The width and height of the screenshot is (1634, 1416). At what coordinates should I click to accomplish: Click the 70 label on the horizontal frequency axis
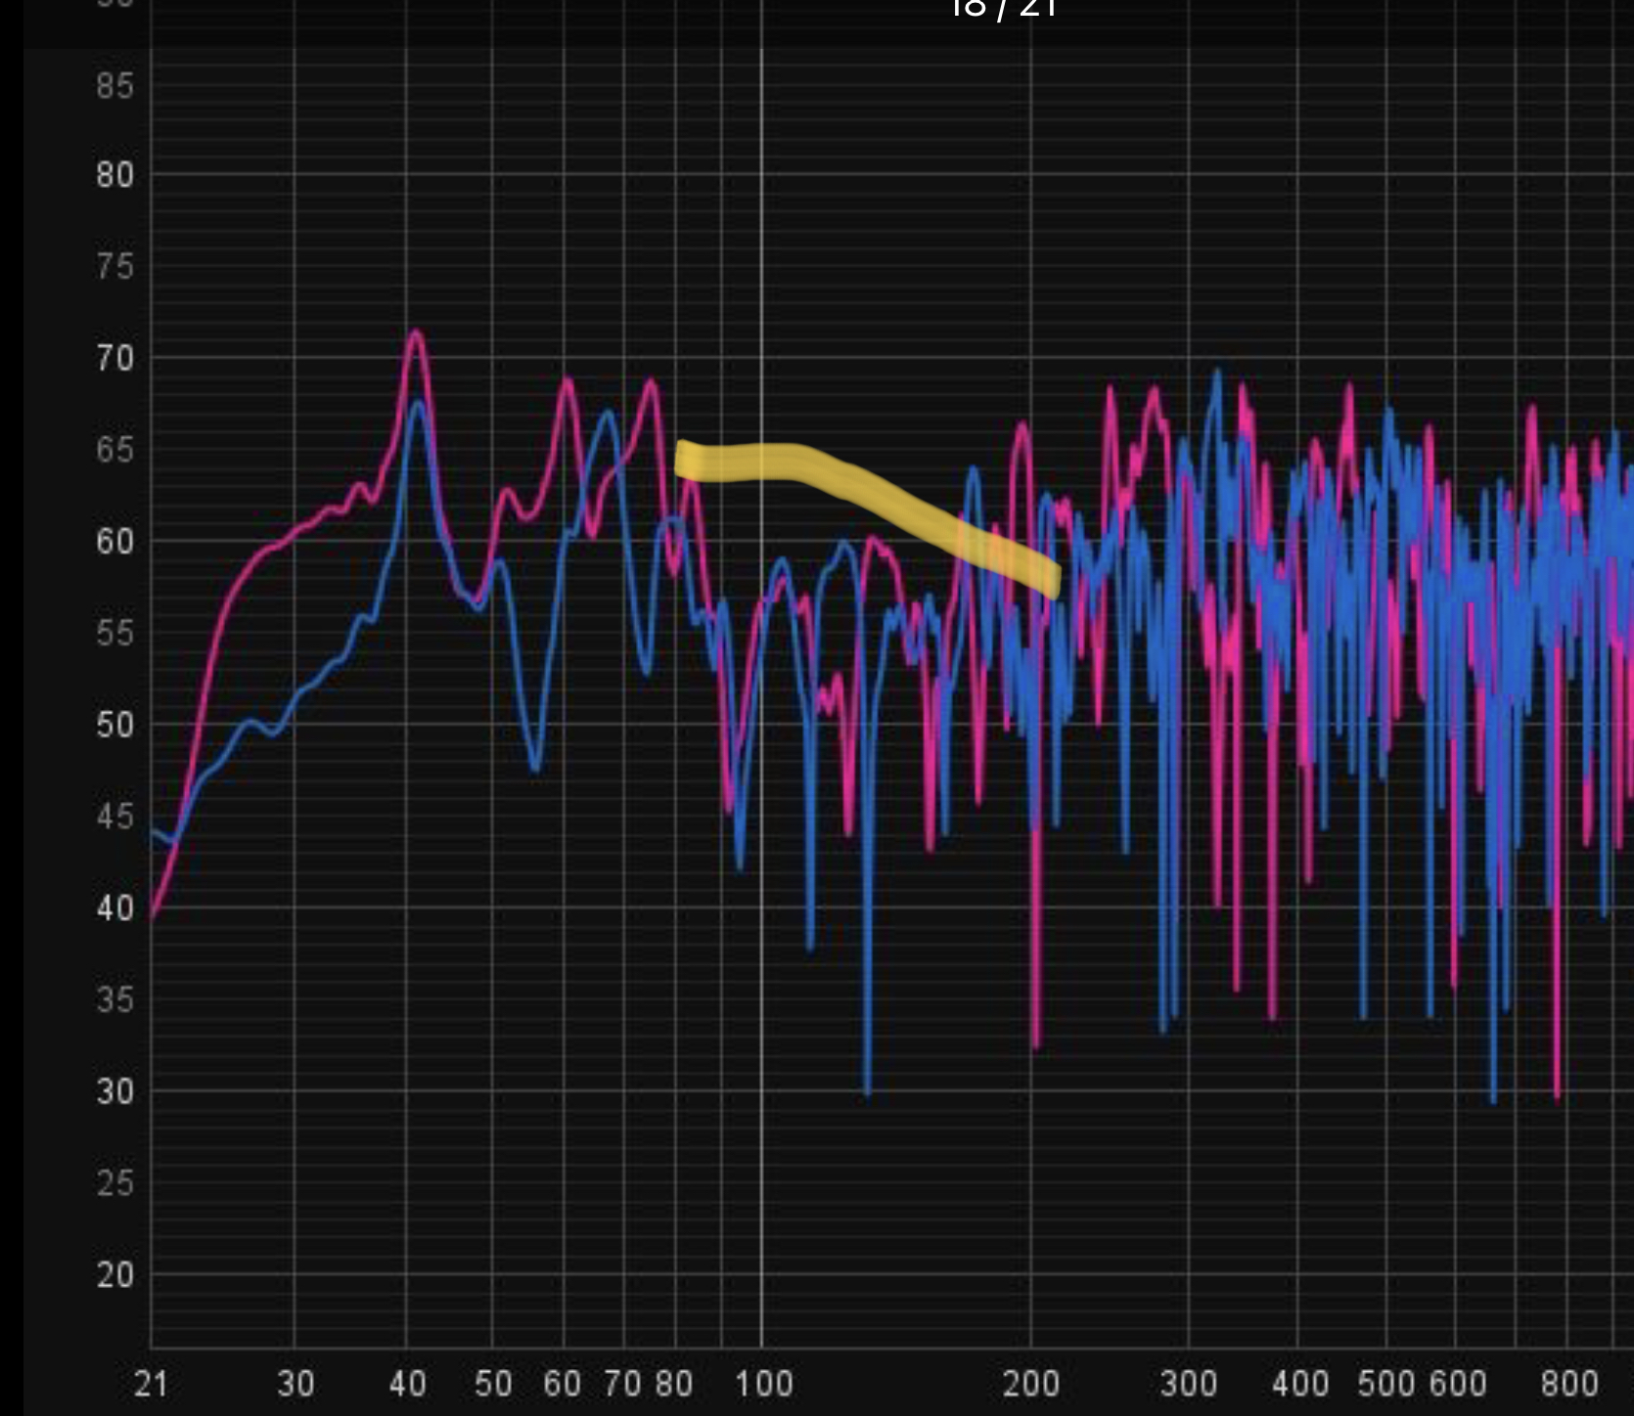click(622, 1384)
